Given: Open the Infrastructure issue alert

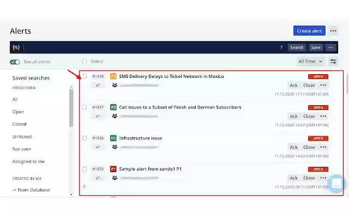Looking at the screenshot, I should (x=141, y=138).
